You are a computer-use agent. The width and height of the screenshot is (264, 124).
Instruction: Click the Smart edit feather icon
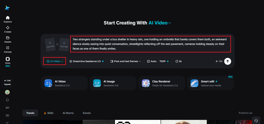(x=194, y=83)
